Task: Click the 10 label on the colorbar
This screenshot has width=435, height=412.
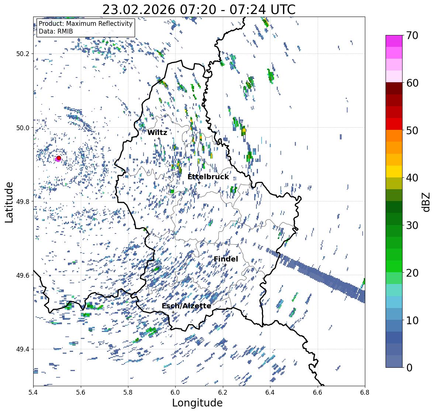Action: [412, 320]
